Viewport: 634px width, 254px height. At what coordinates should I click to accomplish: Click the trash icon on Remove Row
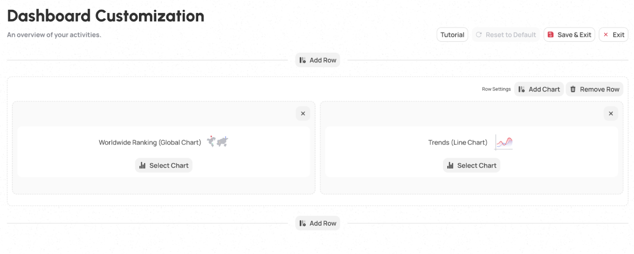click(573, 89)
